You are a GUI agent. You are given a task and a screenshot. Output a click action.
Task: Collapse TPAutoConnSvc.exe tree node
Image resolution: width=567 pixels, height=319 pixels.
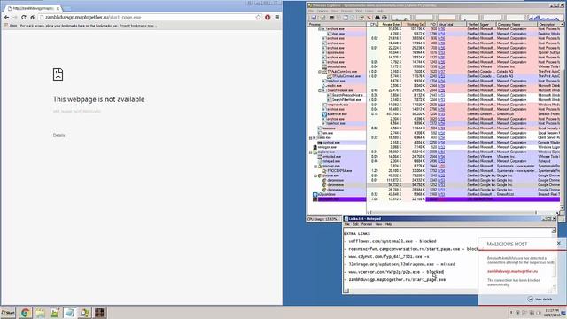click(320, 72)
